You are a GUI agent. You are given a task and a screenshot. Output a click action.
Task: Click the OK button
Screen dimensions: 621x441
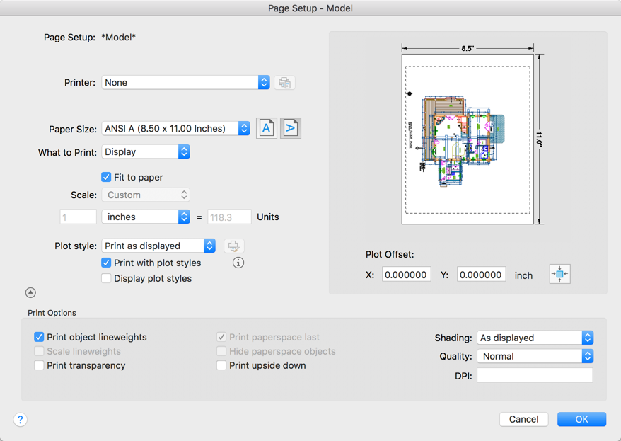(581, 419)
